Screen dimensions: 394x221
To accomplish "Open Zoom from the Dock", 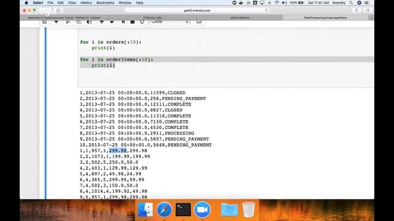I will click(x=202, y=209).
